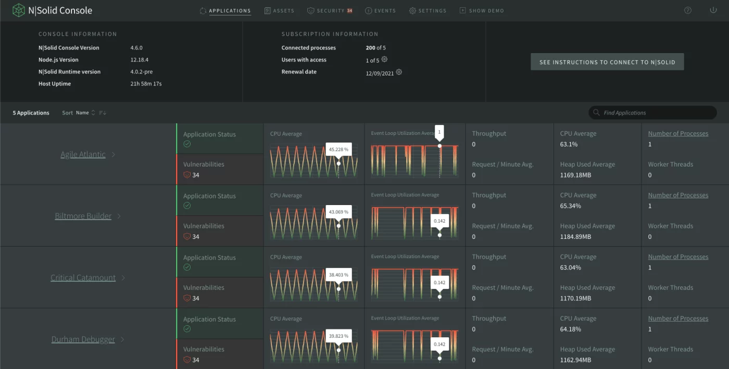Open the Settings tab

click(x=428, y=10)
